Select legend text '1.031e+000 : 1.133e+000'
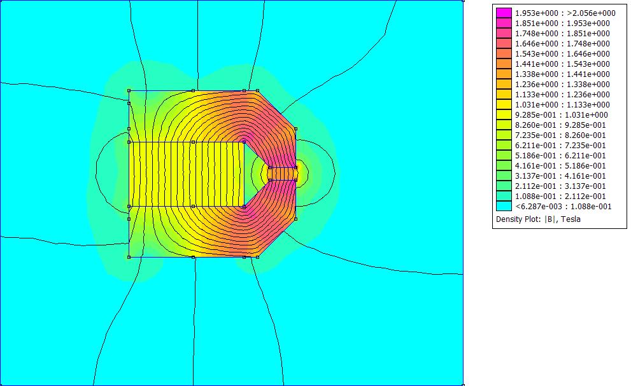The width and height of the screenshot is (631, 386). (x=563, y=105)
